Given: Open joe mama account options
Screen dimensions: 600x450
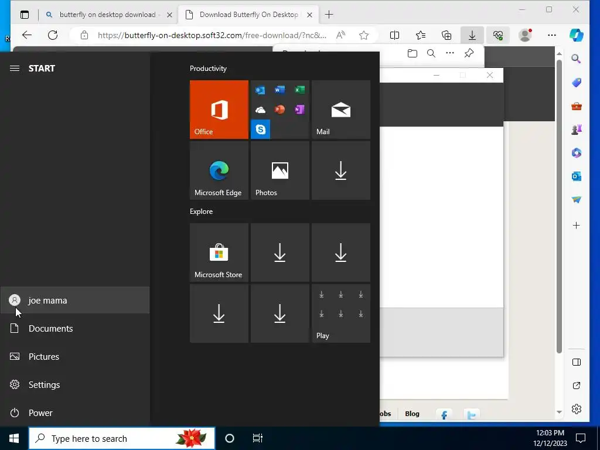Looking at the screenshot, I should click(75, 301).
